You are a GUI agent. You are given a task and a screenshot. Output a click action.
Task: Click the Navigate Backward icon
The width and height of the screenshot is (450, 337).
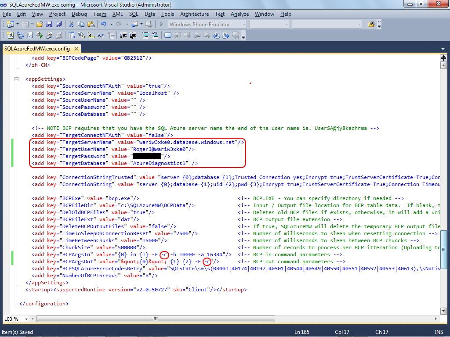[x=134, y=25]
